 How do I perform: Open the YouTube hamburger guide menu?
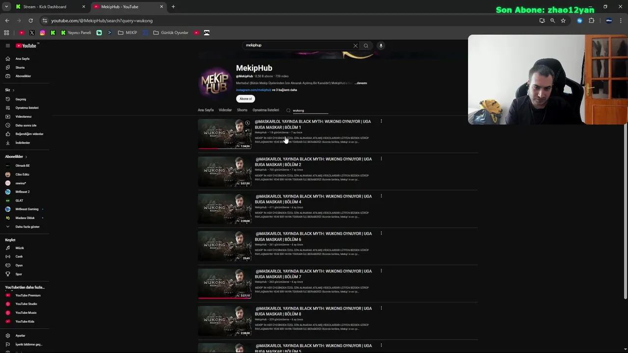pyautogui.click(x=7, y=46)
